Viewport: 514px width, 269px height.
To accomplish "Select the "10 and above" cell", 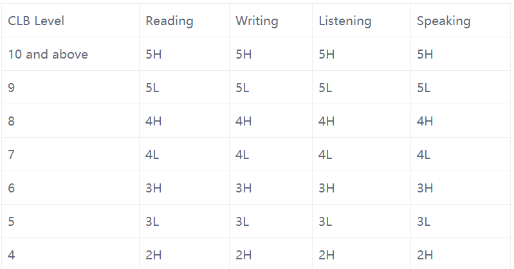I will point(48,55).
